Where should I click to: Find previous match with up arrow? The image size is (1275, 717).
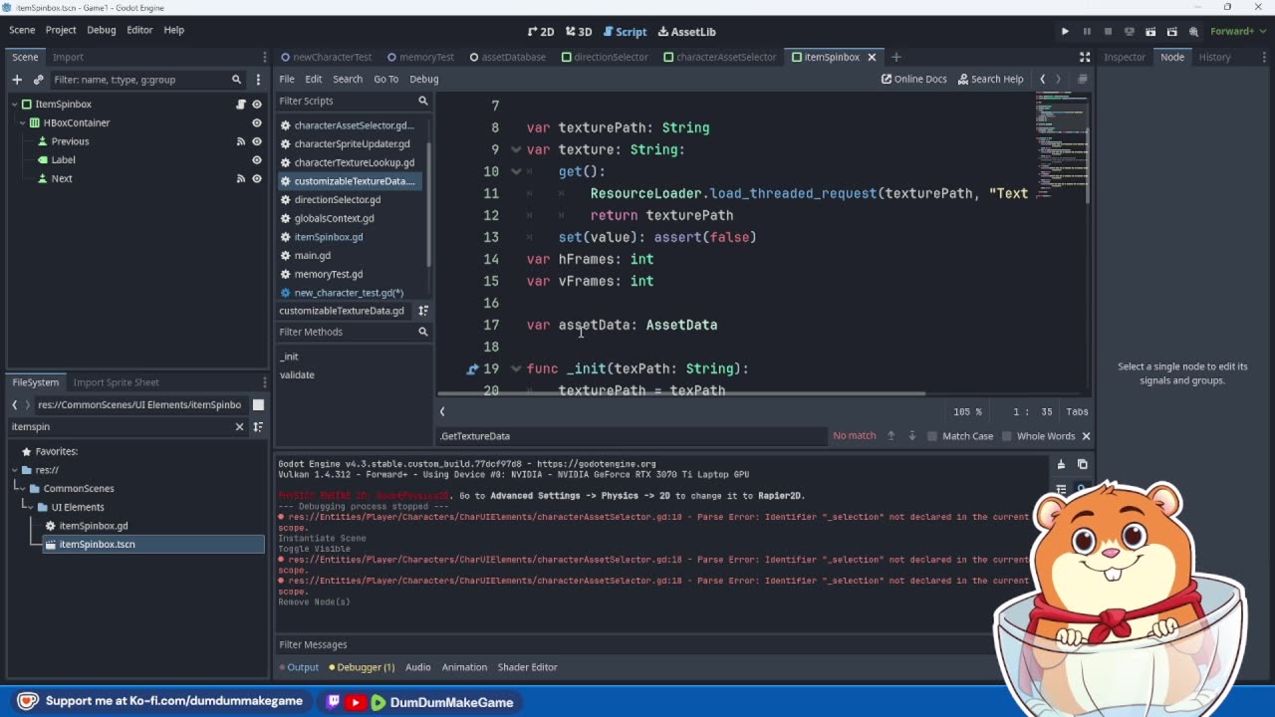(x=891, y=436)
